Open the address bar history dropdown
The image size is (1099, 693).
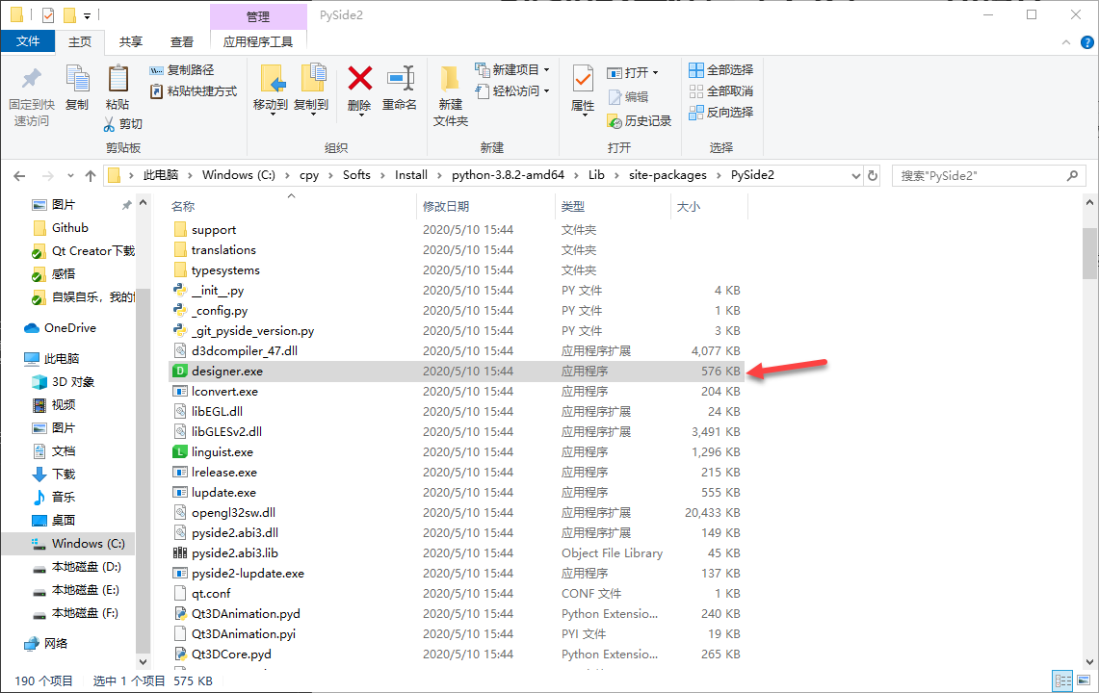tap(855, 176)
